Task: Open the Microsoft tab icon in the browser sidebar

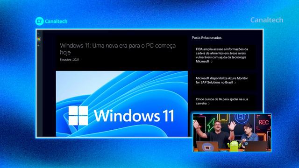Action: coord(39,39)
